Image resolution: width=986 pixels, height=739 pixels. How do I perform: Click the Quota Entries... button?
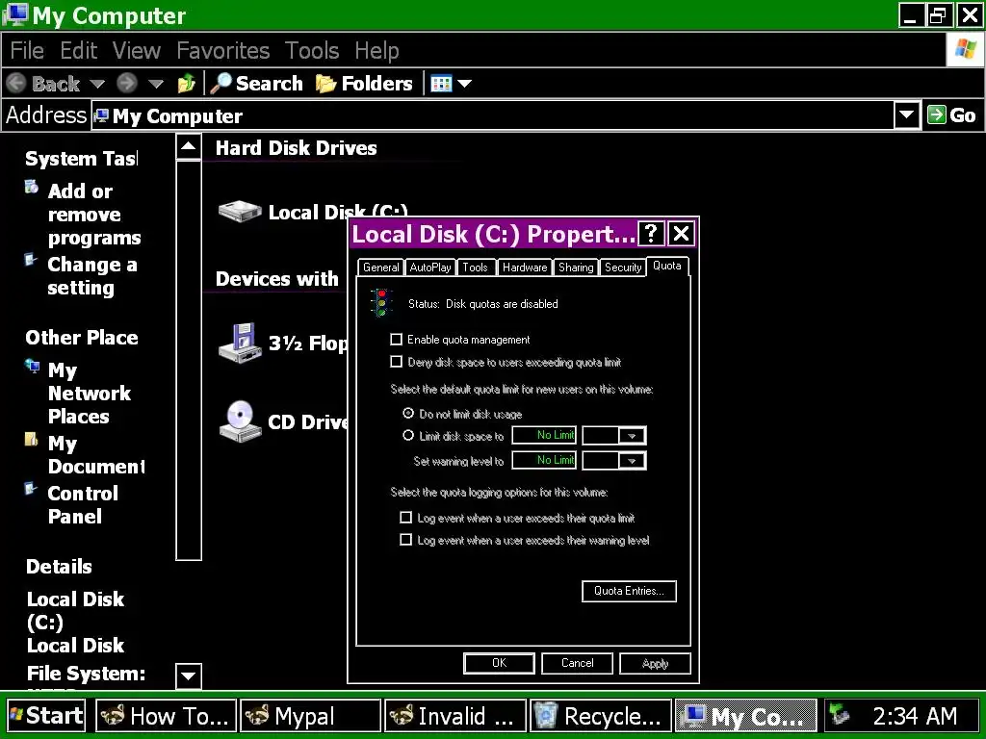tap(629, 591)
